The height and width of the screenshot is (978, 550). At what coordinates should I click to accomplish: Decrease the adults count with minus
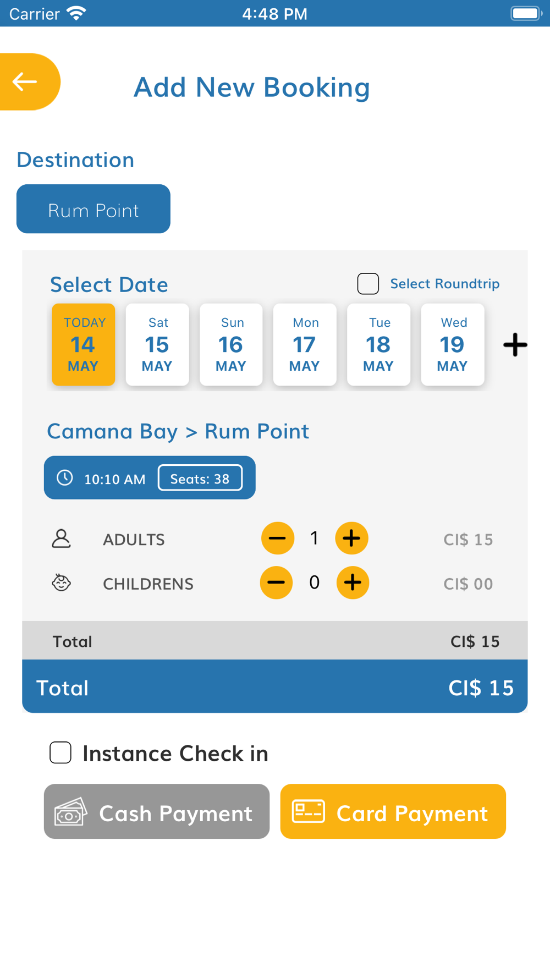[278, 538]
